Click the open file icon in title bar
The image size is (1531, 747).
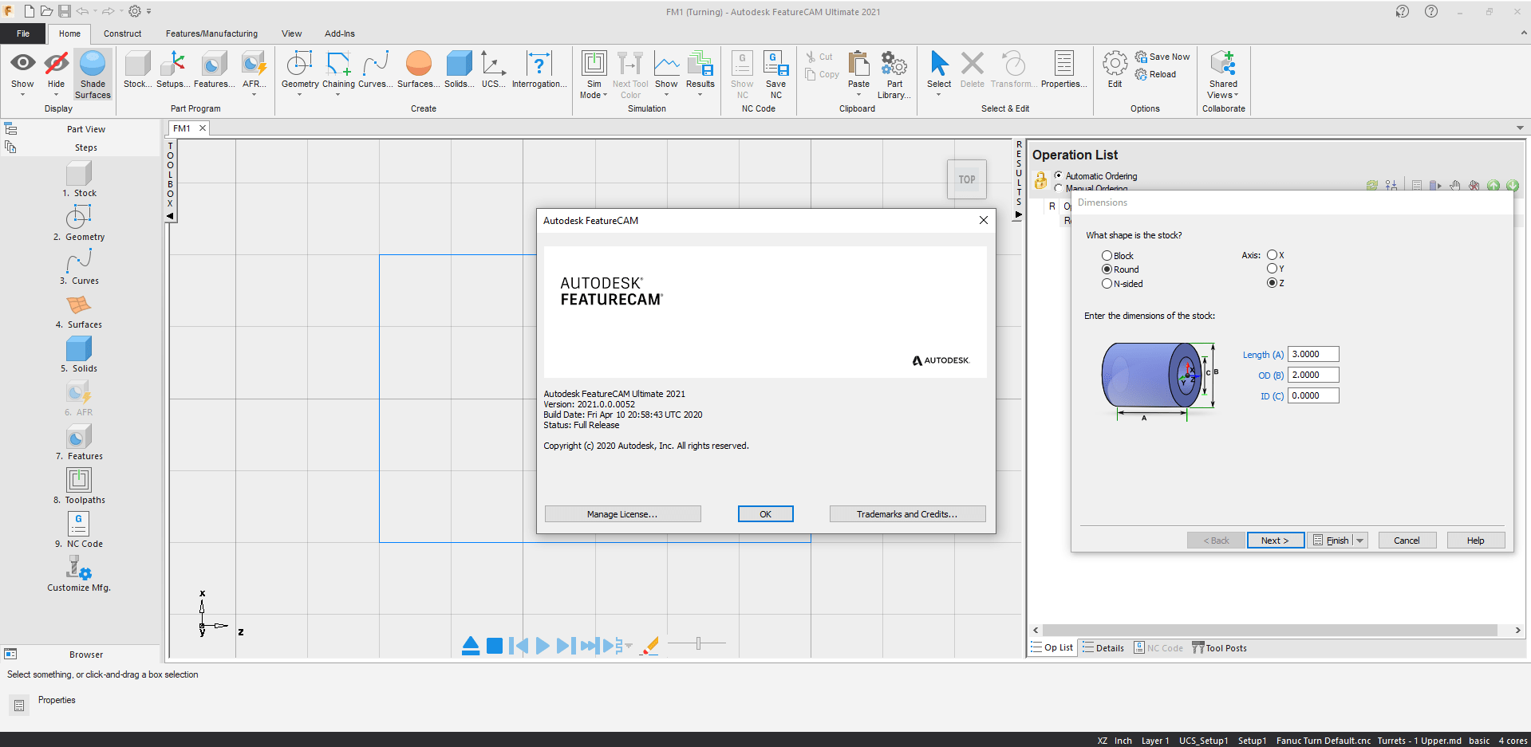click(x=46, y=11)
